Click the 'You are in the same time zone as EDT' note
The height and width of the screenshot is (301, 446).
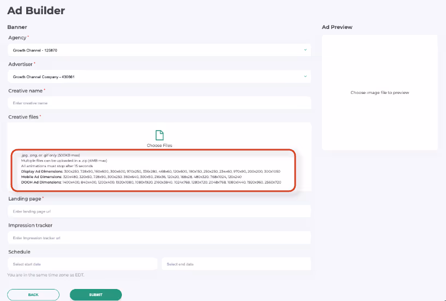click(x=45, y=275)
